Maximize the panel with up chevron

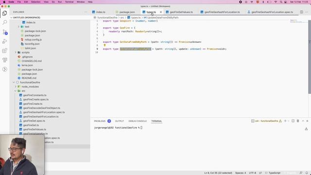point(303,121)
